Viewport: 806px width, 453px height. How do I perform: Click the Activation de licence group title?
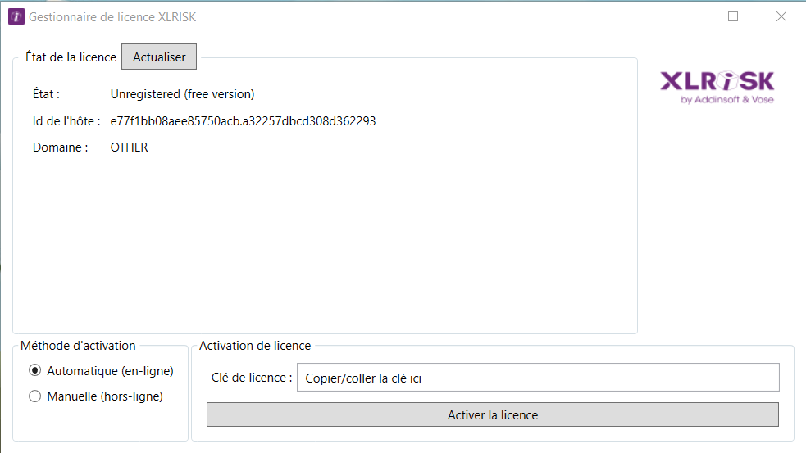(255, 346)
